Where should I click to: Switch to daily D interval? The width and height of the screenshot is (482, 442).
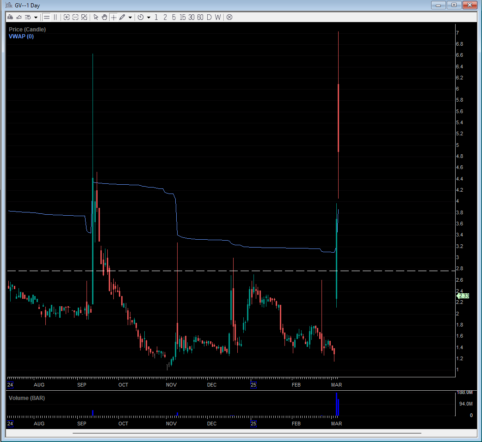pyautogui.click(x=209, y=17)
